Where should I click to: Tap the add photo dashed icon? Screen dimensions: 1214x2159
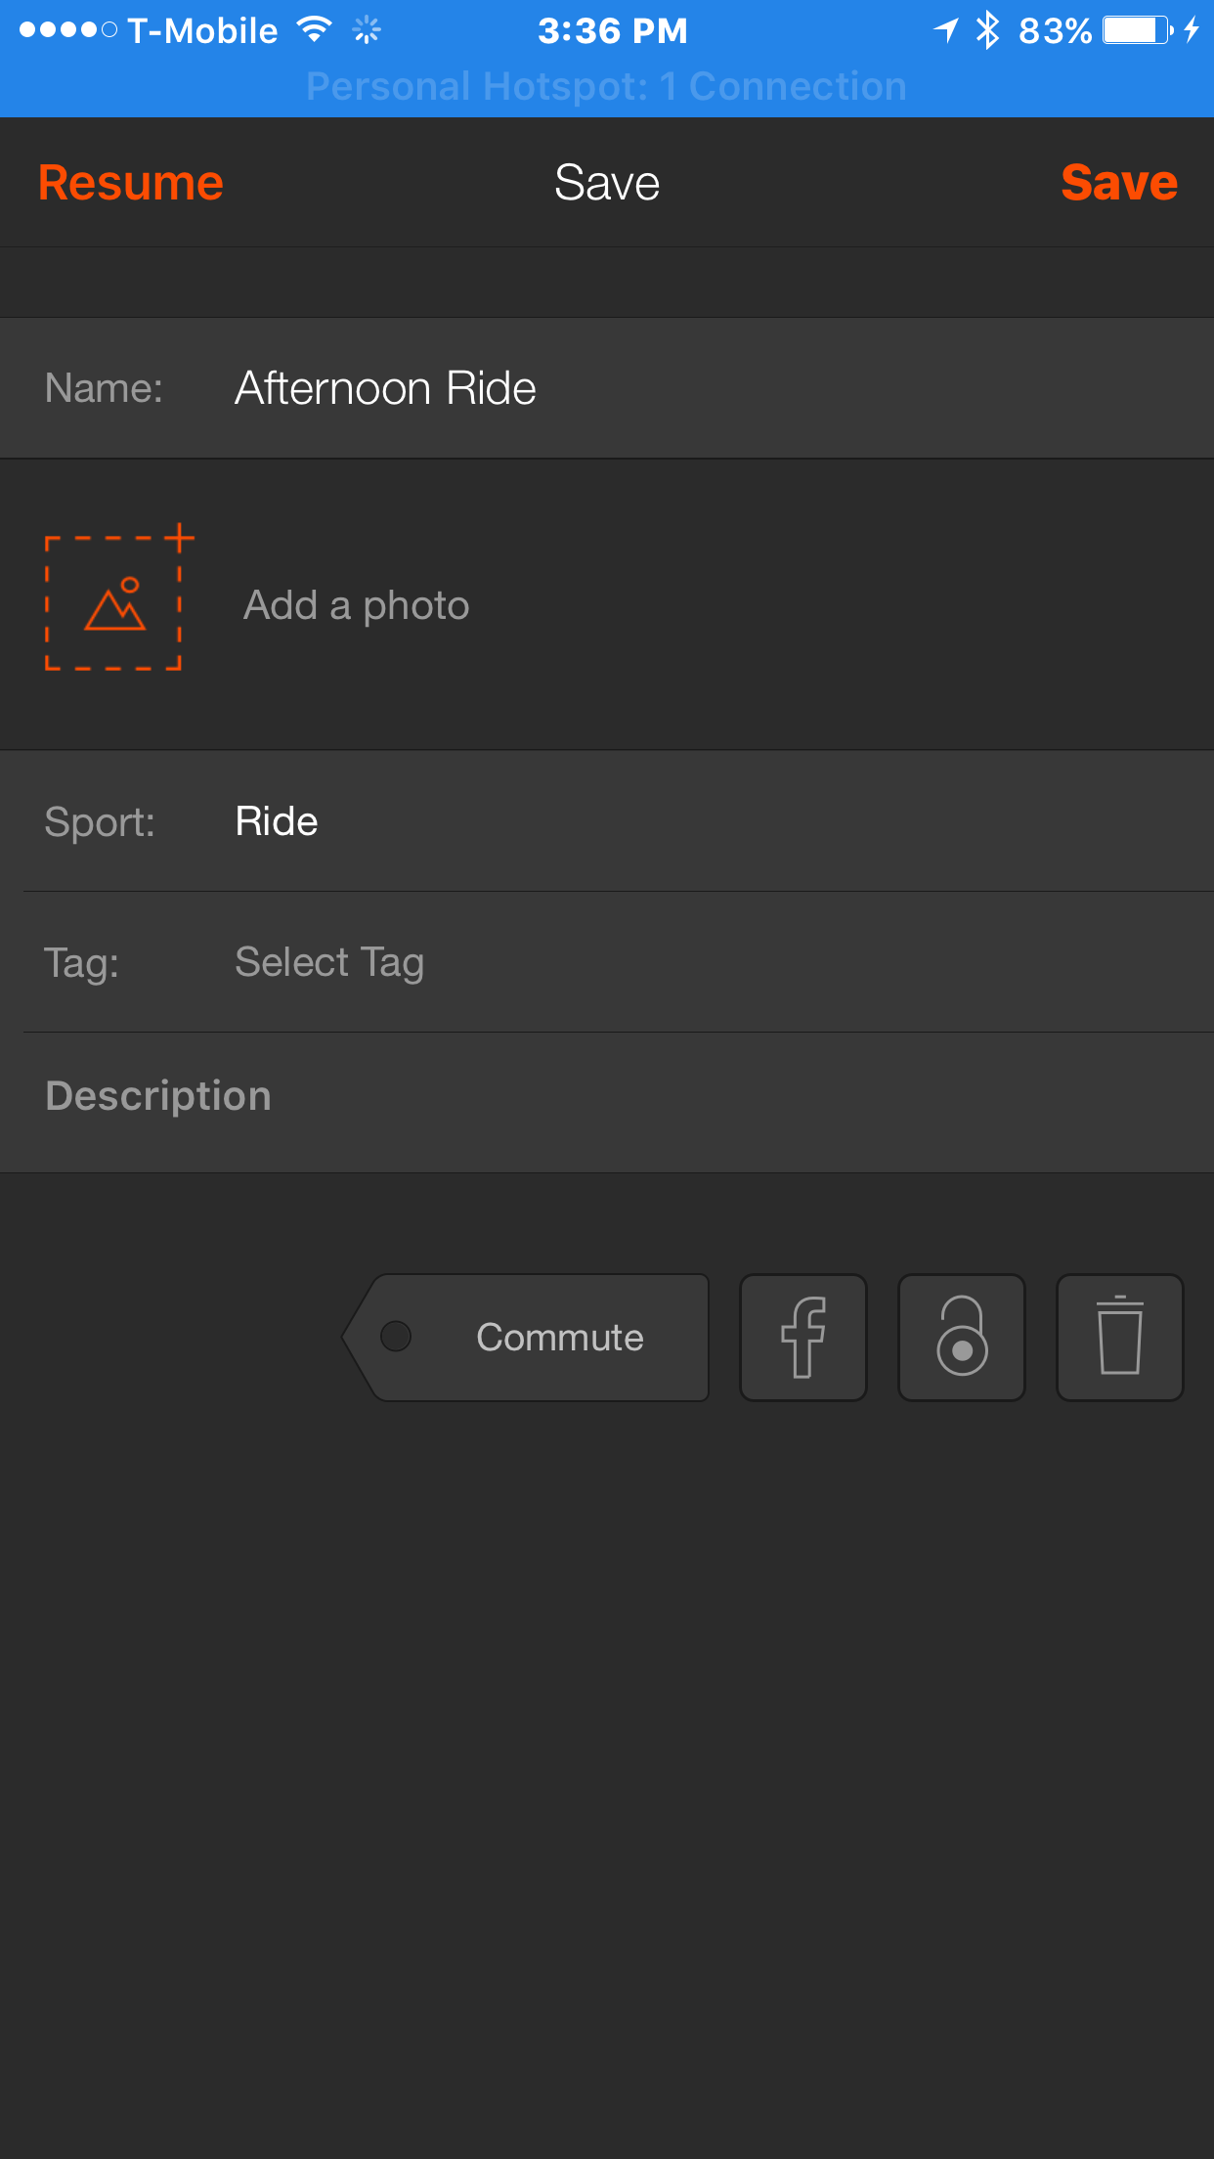point(115,602)
